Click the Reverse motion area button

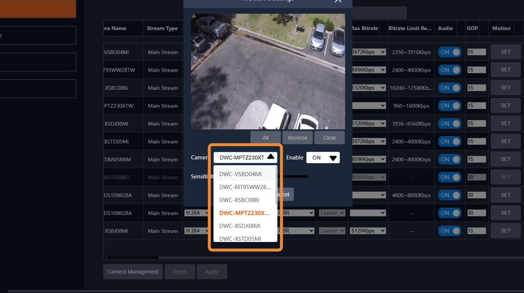point(298,138)
